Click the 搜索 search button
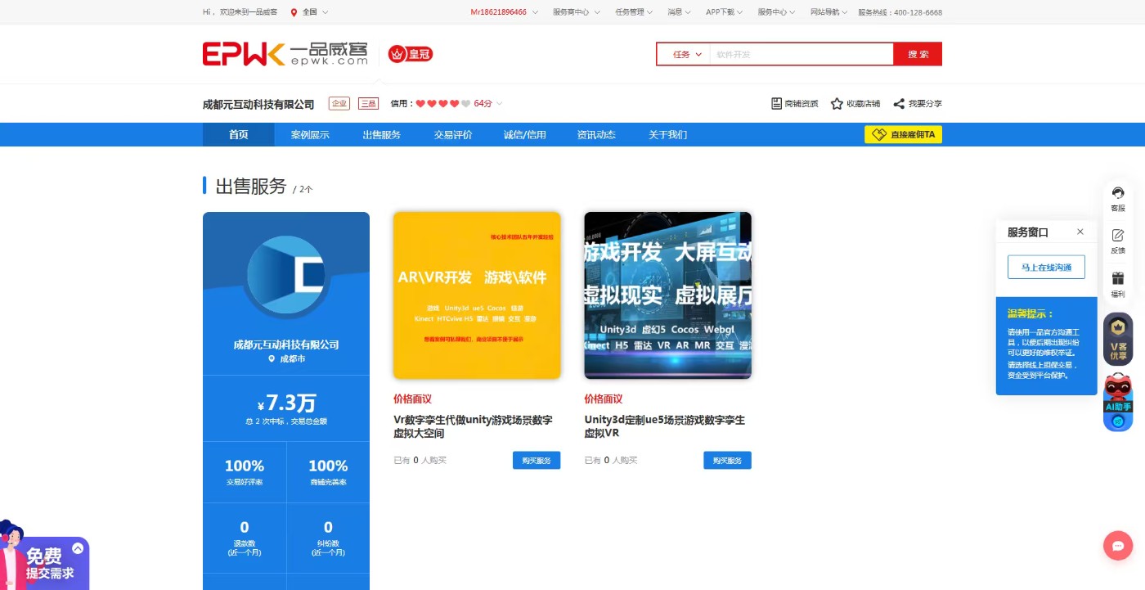Image resolution: width=1145 pixels, height=590 pixels. [x=918, y=54]
